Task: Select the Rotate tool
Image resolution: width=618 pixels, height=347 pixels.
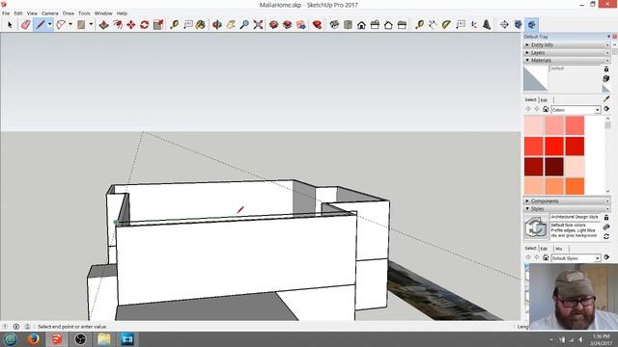Action: (144, 25)
